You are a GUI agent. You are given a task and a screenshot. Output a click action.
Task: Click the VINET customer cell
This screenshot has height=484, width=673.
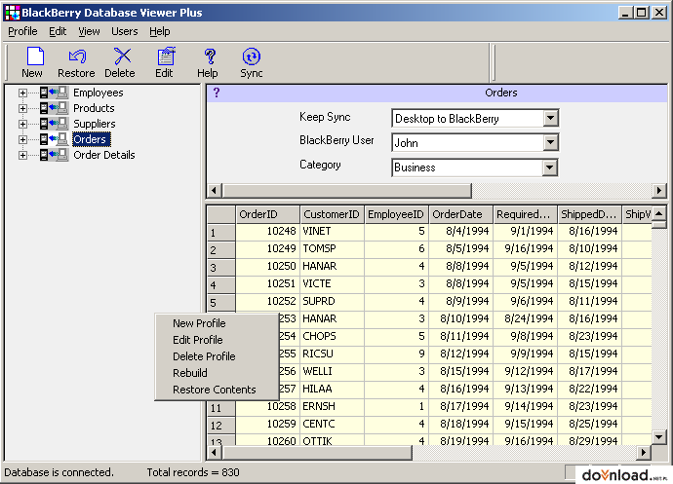332,232
